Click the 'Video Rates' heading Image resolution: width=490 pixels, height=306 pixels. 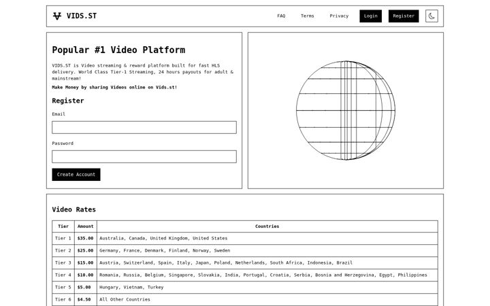[x=73, y=209]
